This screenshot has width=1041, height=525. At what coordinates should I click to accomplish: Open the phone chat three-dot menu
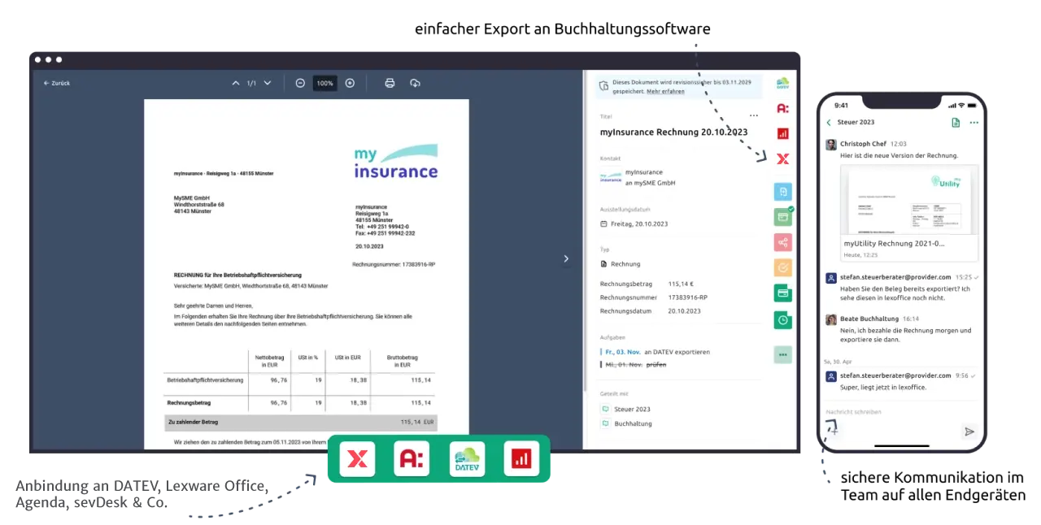point(973,123)
